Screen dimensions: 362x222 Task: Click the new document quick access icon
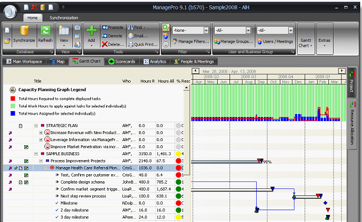pyautogui.click(x=27, y=7)
